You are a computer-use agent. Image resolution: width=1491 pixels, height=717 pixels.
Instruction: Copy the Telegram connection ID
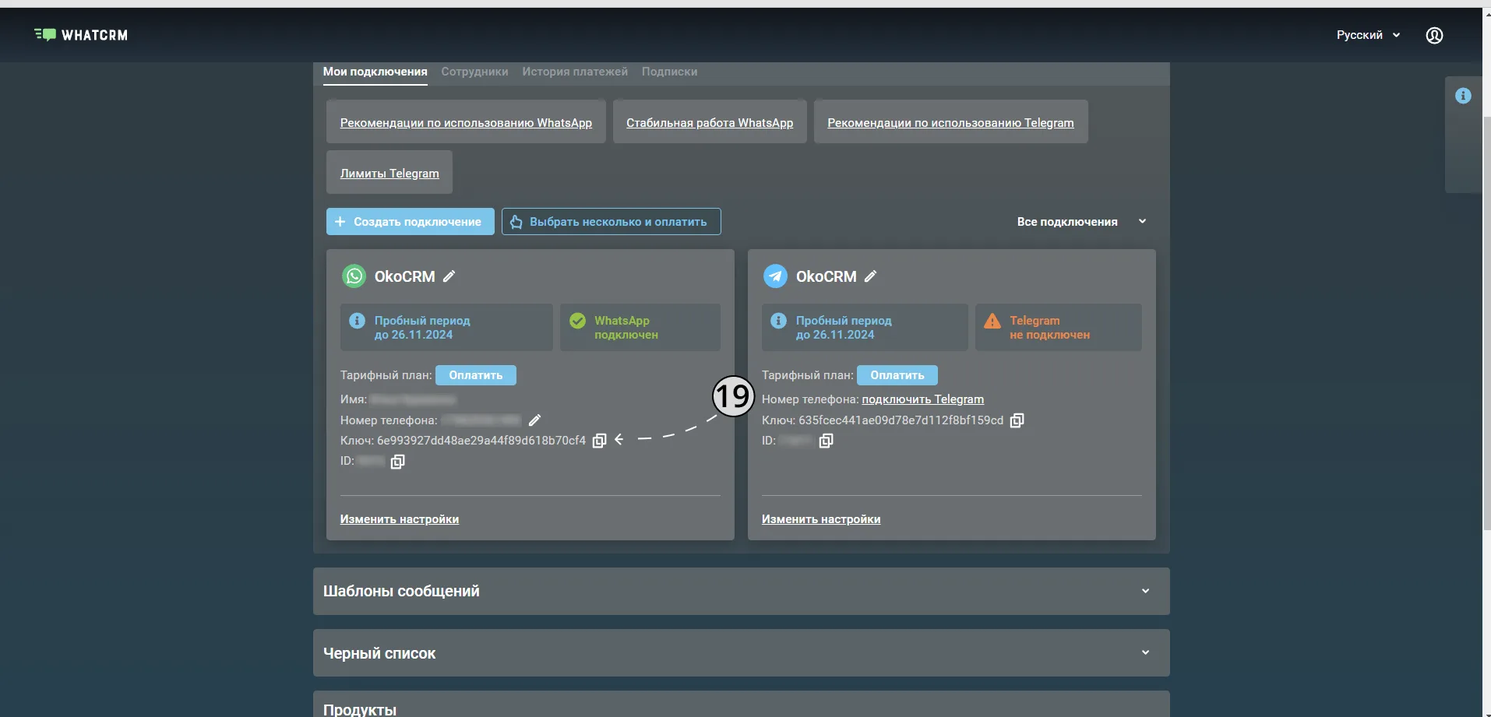826,441
